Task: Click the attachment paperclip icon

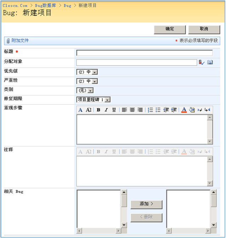Action: click(8, 41)
